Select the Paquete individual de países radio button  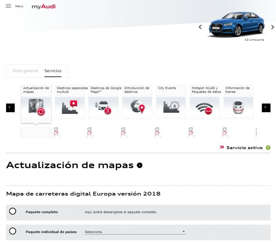click(x=13, y=231)
